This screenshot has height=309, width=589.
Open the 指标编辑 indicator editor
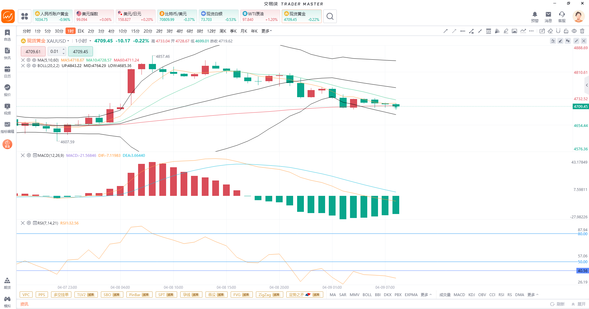[x=7, y=127]
